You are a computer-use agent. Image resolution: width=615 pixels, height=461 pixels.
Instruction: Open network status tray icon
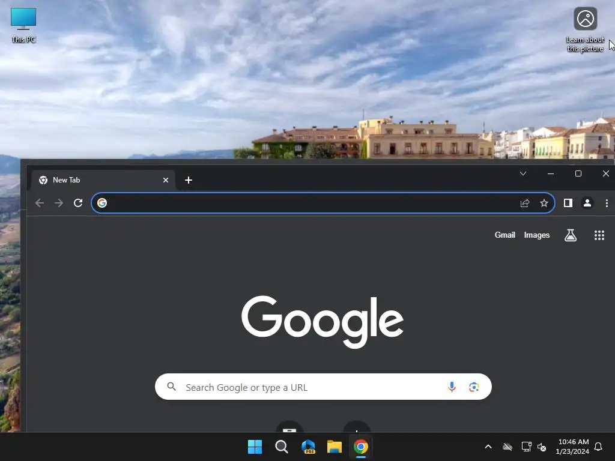coord(526,447)
